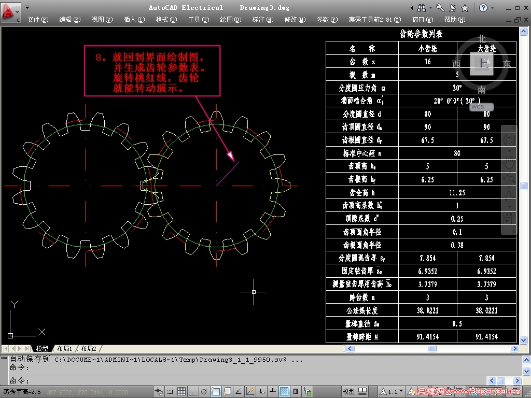Viewport: 531px width, 398px height.
Task: Open the 标注(N) menu
Action: pyautogui.click(x=263, y=20)
